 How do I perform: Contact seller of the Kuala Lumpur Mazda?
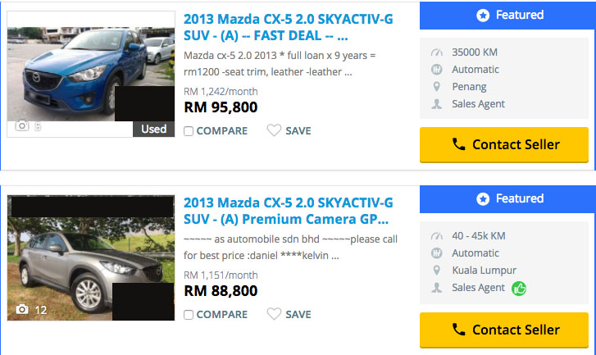click(x=504, y=330)
